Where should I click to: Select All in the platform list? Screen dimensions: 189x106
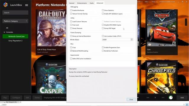tap(7, 28)
